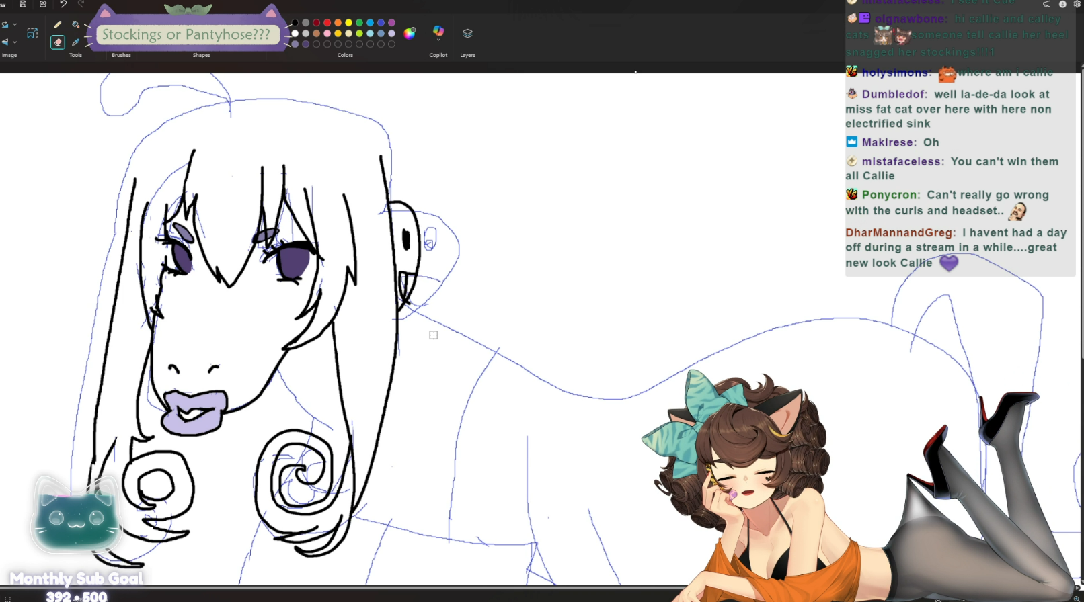Viewport: 1084px width, 602px height.
Task: Click the chat badge beside Makirese
Action: tap(852, 142)
